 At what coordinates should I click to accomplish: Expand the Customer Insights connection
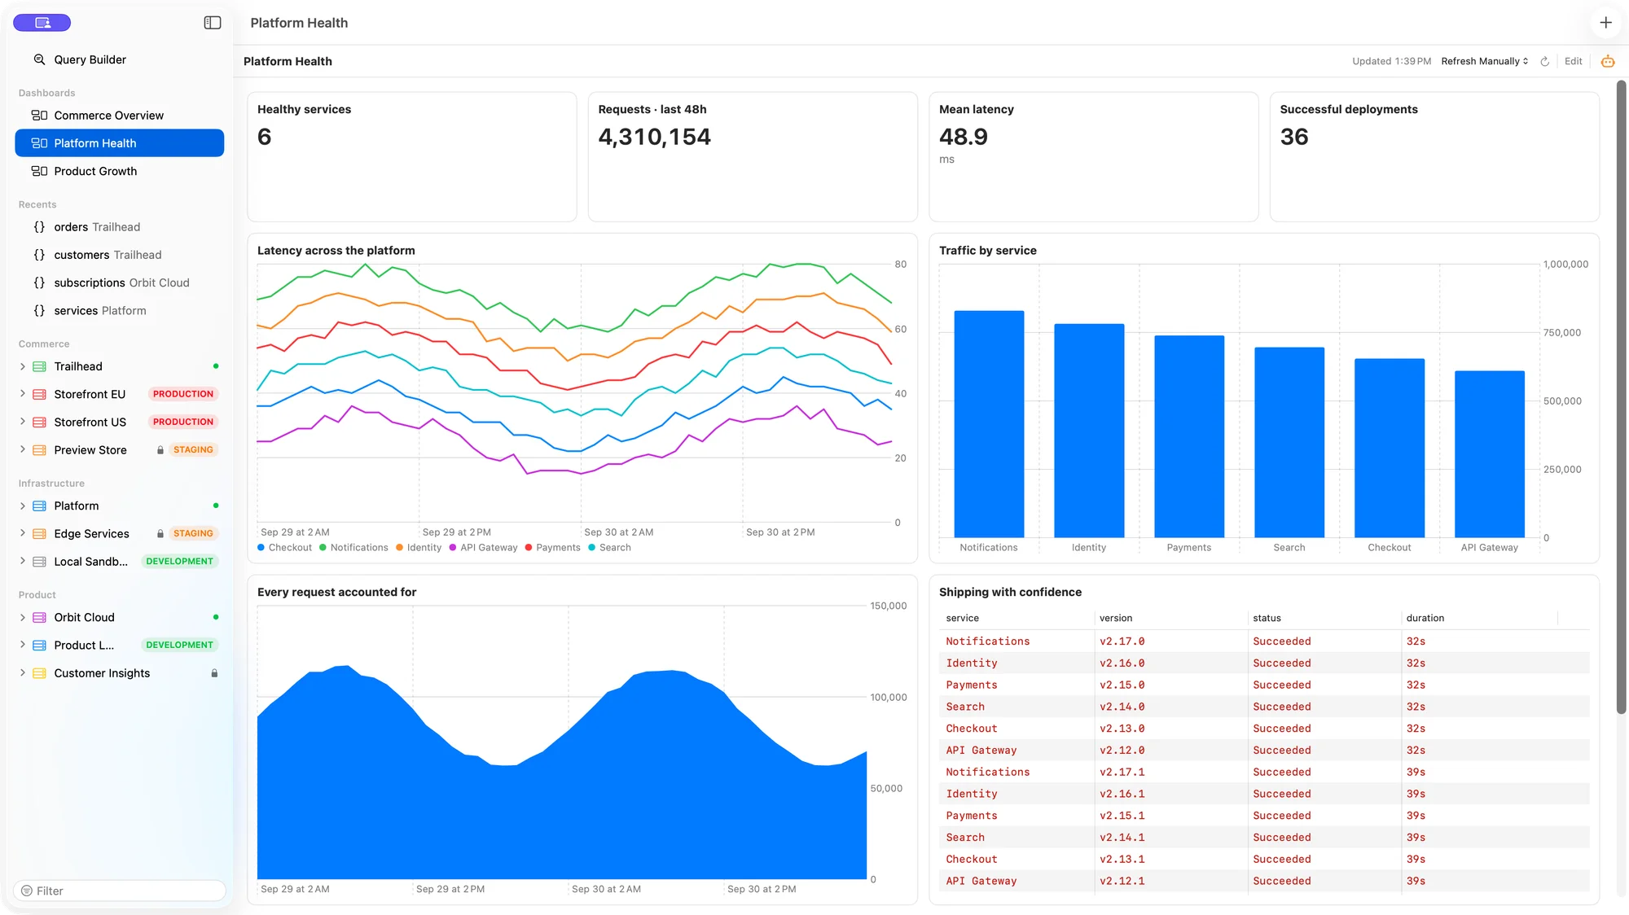23,673
